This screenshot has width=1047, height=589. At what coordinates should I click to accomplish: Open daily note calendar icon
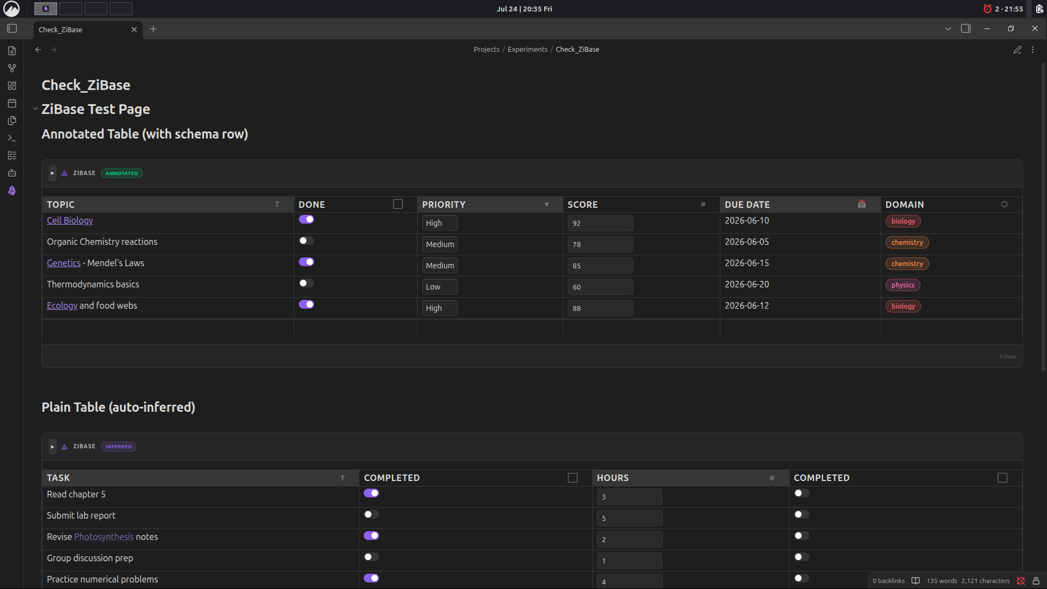(12, 103)
